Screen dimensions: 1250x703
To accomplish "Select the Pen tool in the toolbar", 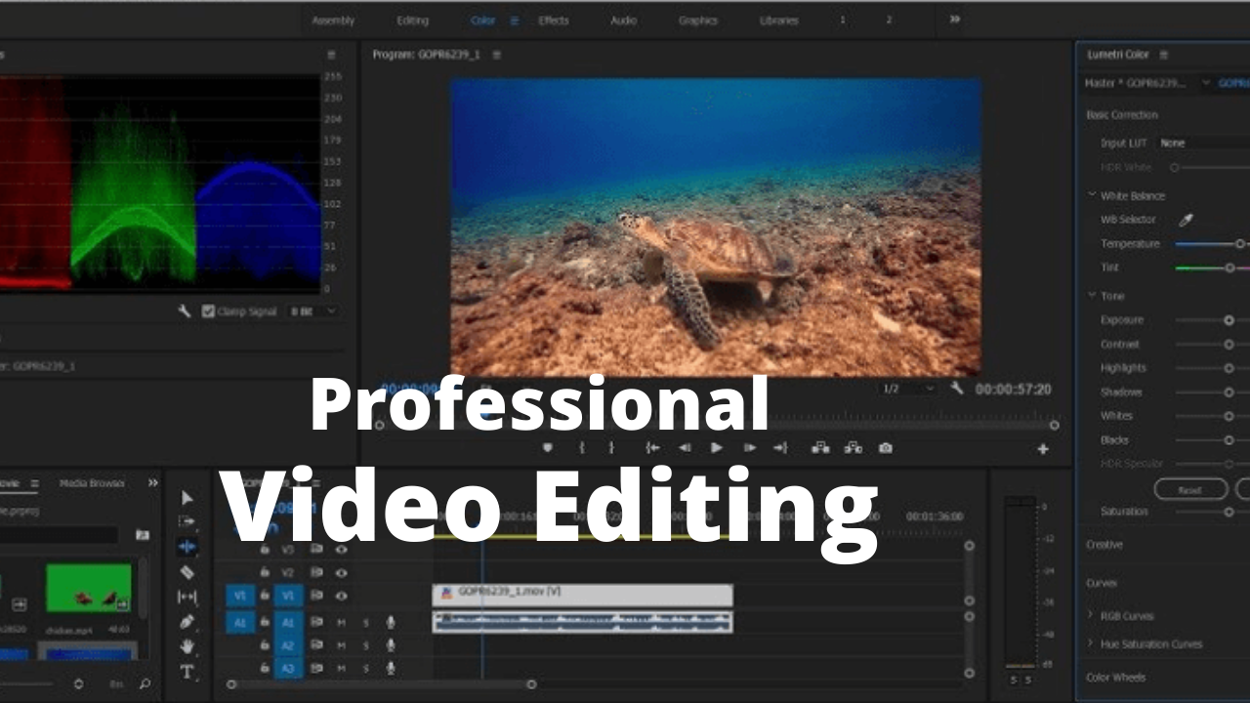I will 187,621.
